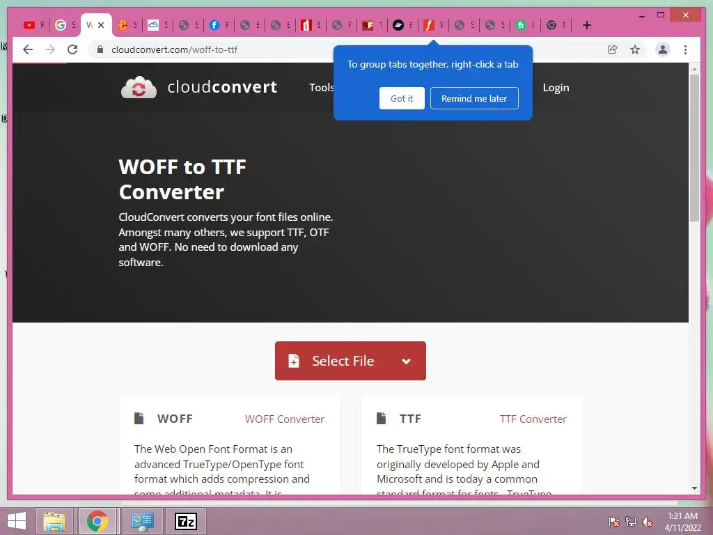Click the muted volume tray icon
Image resolution: width=713 pixels, height=535 pixels.
(648, 522)
